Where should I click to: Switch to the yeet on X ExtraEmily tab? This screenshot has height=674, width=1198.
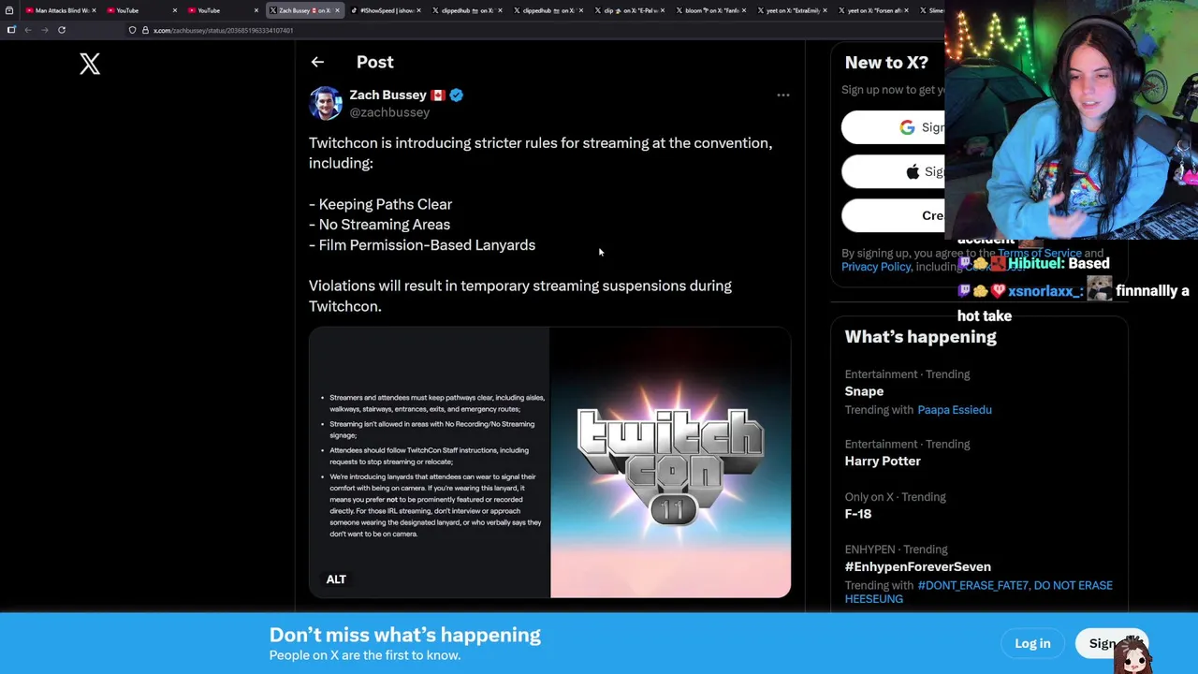click(x=792, y=10)
